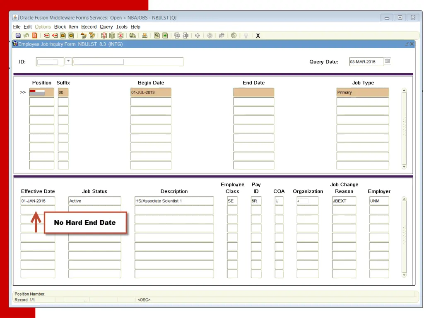
Task: Open the Item menu
Action: (74, 27)
